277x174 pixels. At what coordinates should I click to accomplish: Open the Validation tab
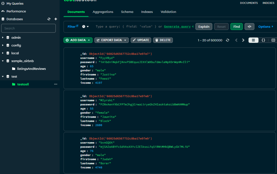point(168,12)
